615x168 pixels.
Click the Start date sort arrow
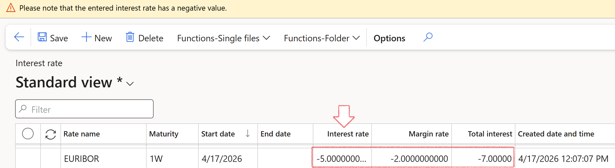(248, 134)
